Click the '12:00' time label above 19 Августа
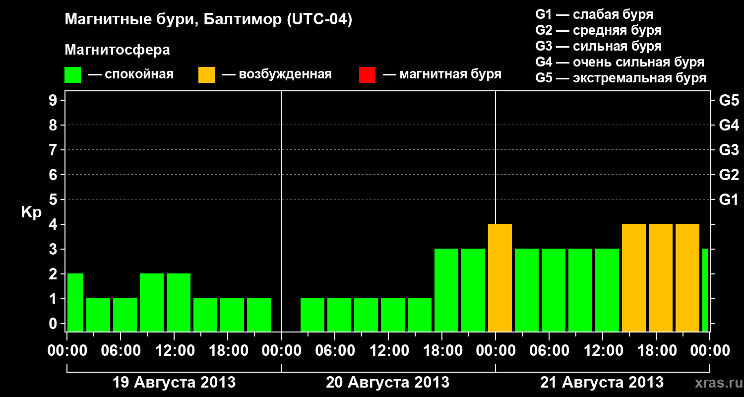Screen dimensions: 744x397 [174, 351]
